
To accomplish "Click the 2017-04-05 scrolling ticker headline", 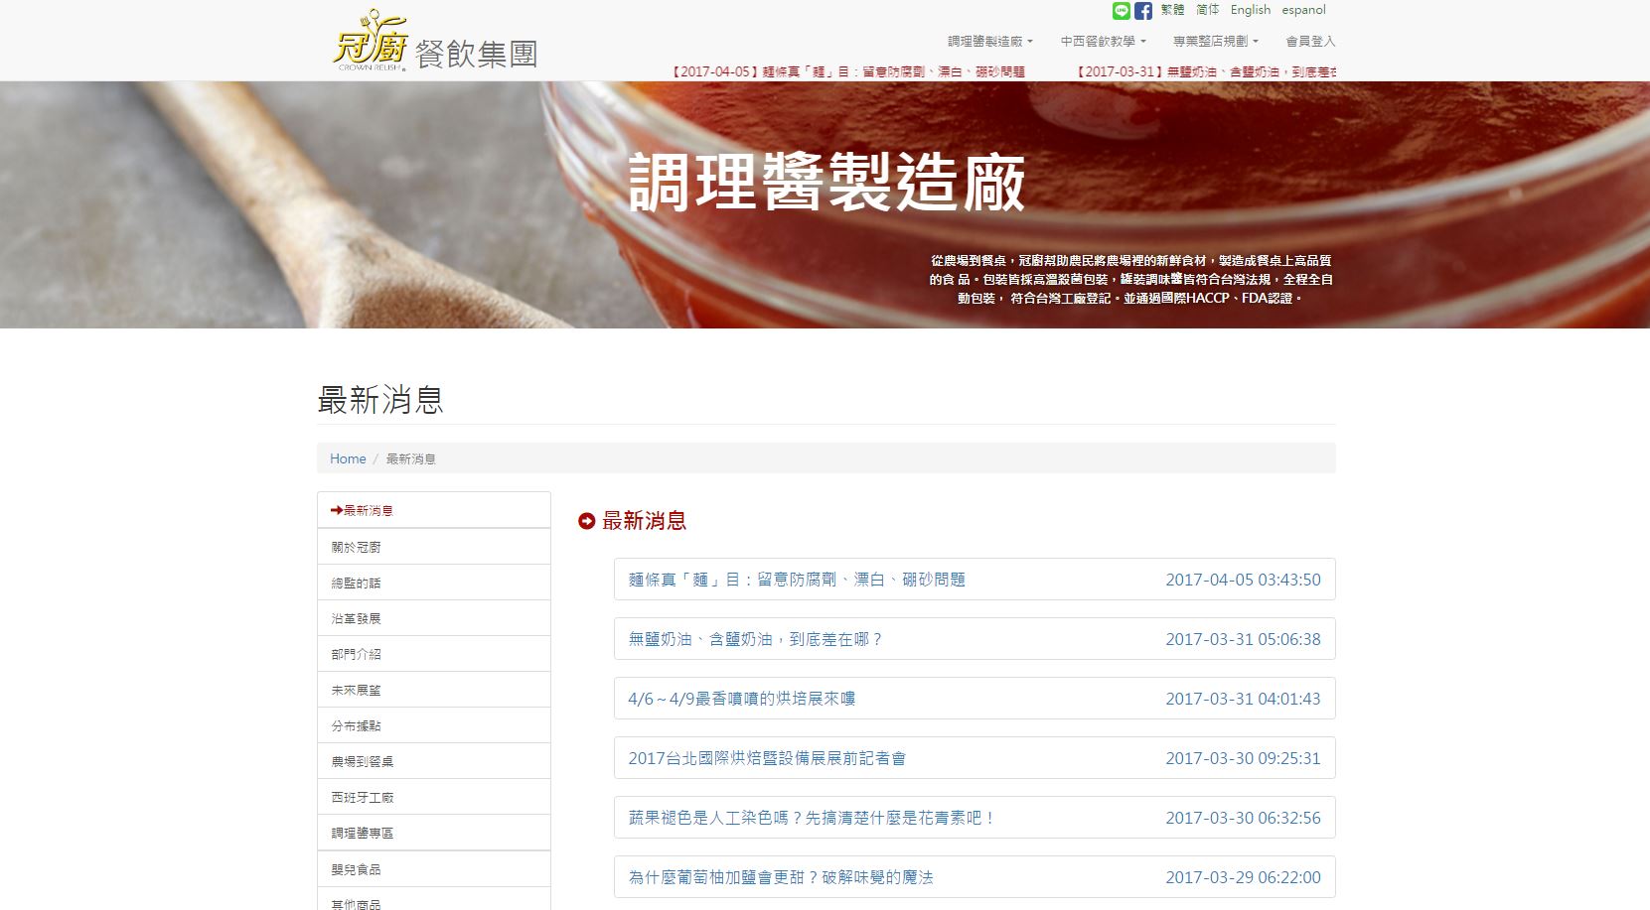I will point(847,71).
